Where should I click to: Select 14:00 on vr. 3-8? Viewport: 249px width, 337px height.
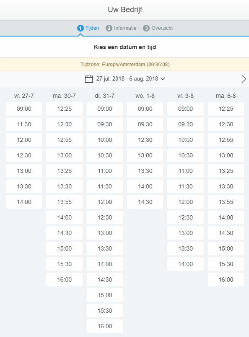(x=185, y=264)
